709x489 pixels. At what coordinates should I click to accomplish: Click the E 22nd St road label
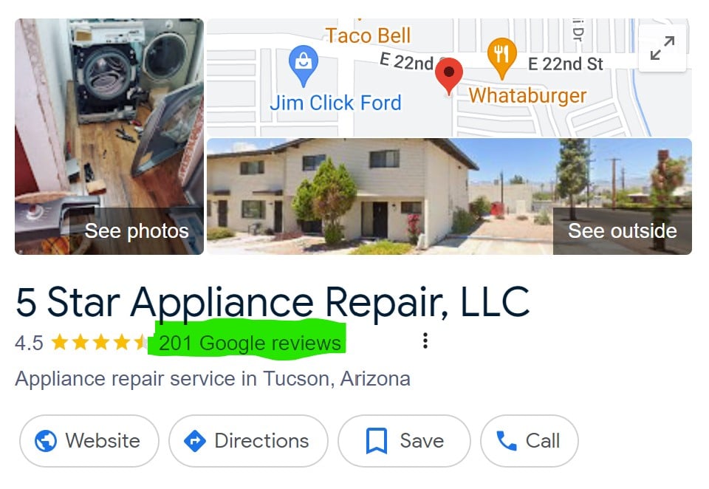pyautogui.click(x=565, y=64)
